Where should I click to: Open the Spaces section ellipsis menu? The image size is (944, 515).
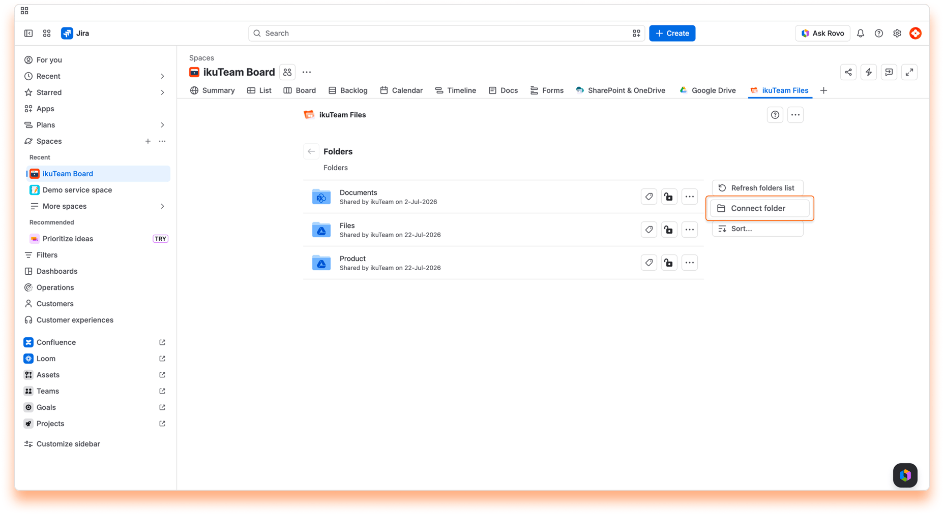pyautogui.click(x=162, y=141)
